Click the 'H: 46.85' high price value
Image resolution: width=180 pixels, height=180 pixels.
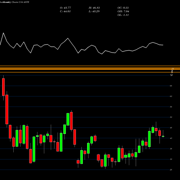point(94,8)
